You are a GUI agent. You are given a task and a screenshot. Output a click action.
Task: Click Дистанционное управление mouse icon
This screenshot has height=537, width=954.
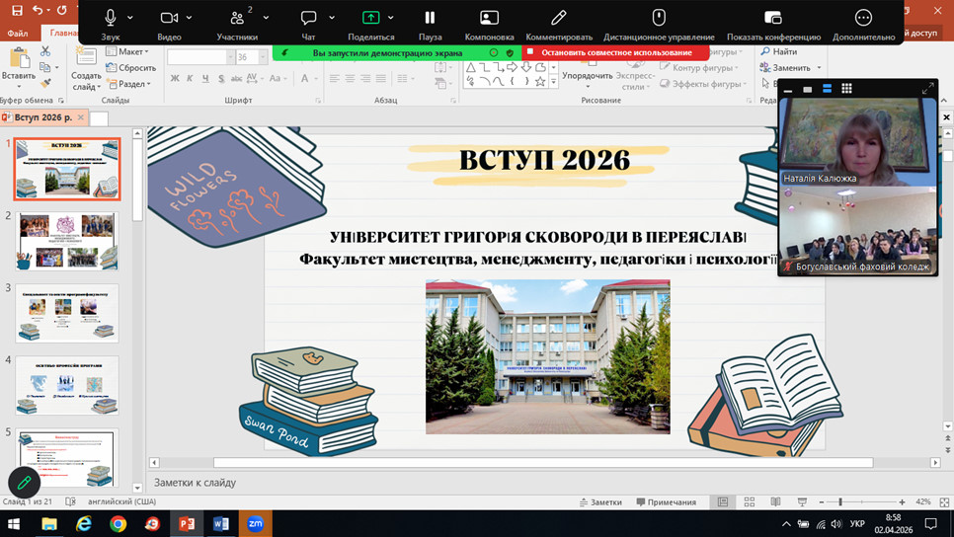(x=659, y=18)
